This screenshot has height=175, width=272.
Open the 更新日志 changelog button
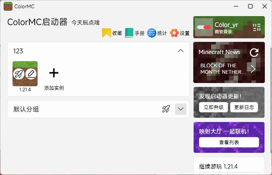(244, 107)
